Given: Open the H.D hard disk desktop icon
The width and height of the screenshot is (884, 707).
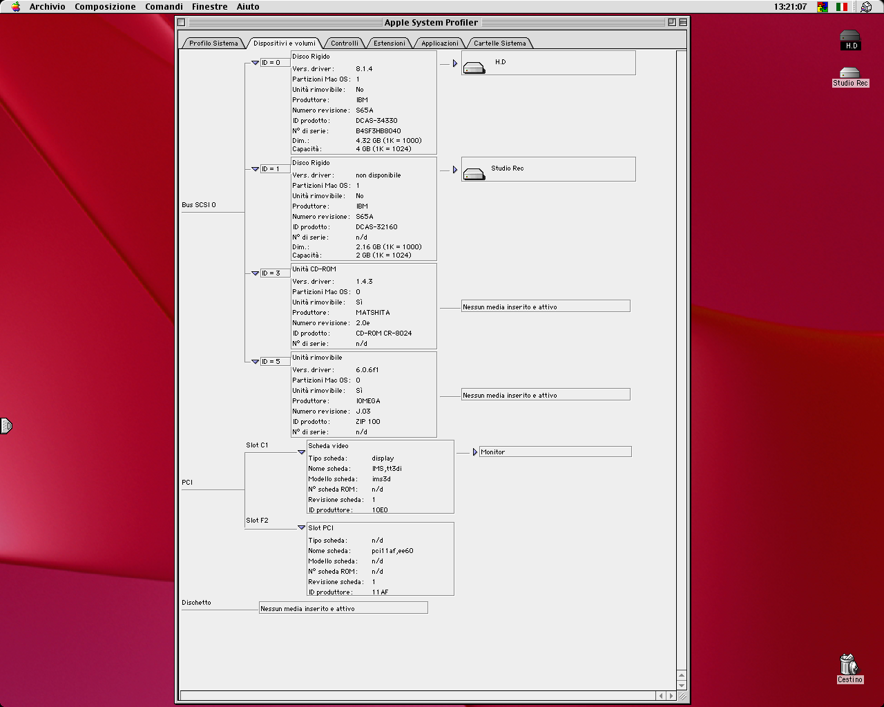Looking at the screenshot, I should click(850, 40).
